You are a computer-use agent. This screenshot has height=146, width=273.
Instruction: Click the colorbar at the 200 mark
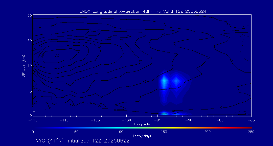pos(208,128)
